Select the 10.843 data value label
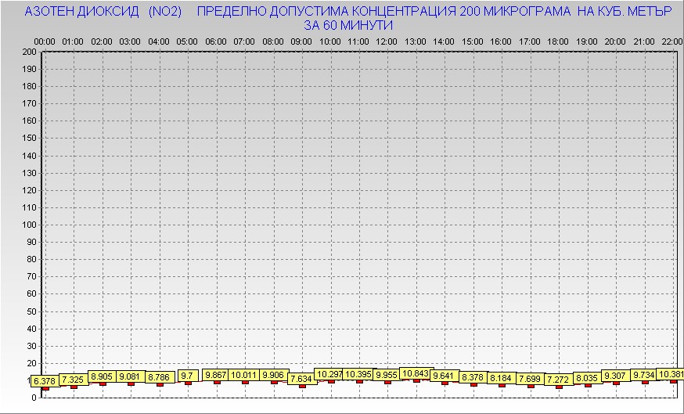This screenshot has width=684, height=414. [x=416, y=373]
